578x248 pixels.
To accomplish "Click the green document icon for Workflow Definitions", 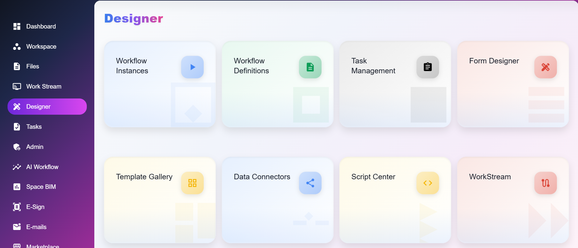I will (310, 67).
